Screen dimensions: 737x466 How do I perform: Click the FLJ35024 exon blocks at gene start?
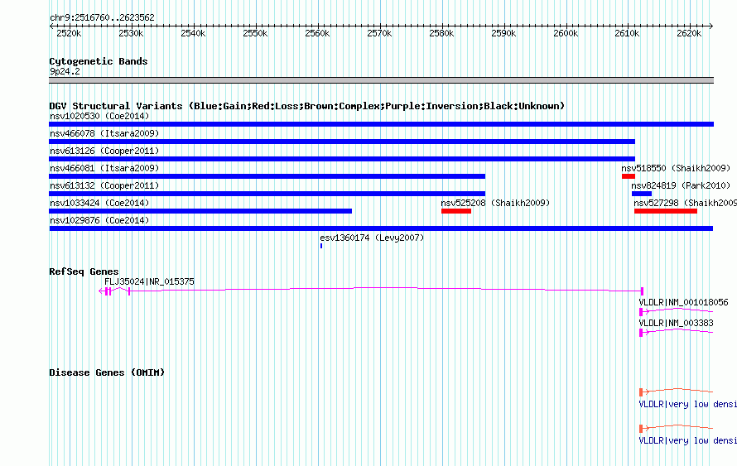(108, 291)
